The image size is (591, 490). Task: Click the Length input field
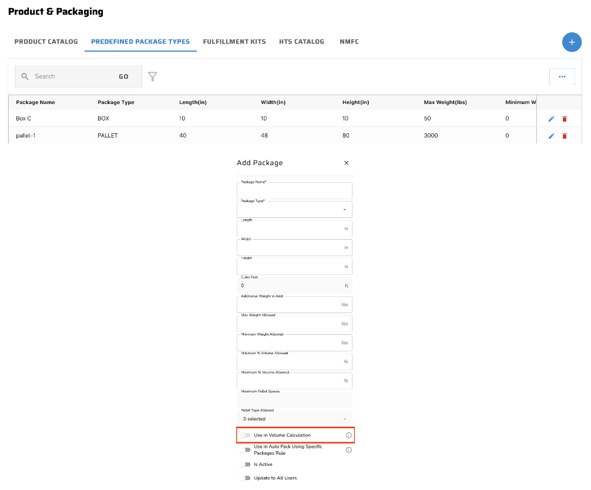click(x=294, y=229)
